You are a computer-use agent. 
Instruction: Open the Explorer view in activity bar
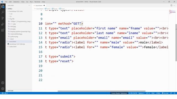click(x=3, y=6)
